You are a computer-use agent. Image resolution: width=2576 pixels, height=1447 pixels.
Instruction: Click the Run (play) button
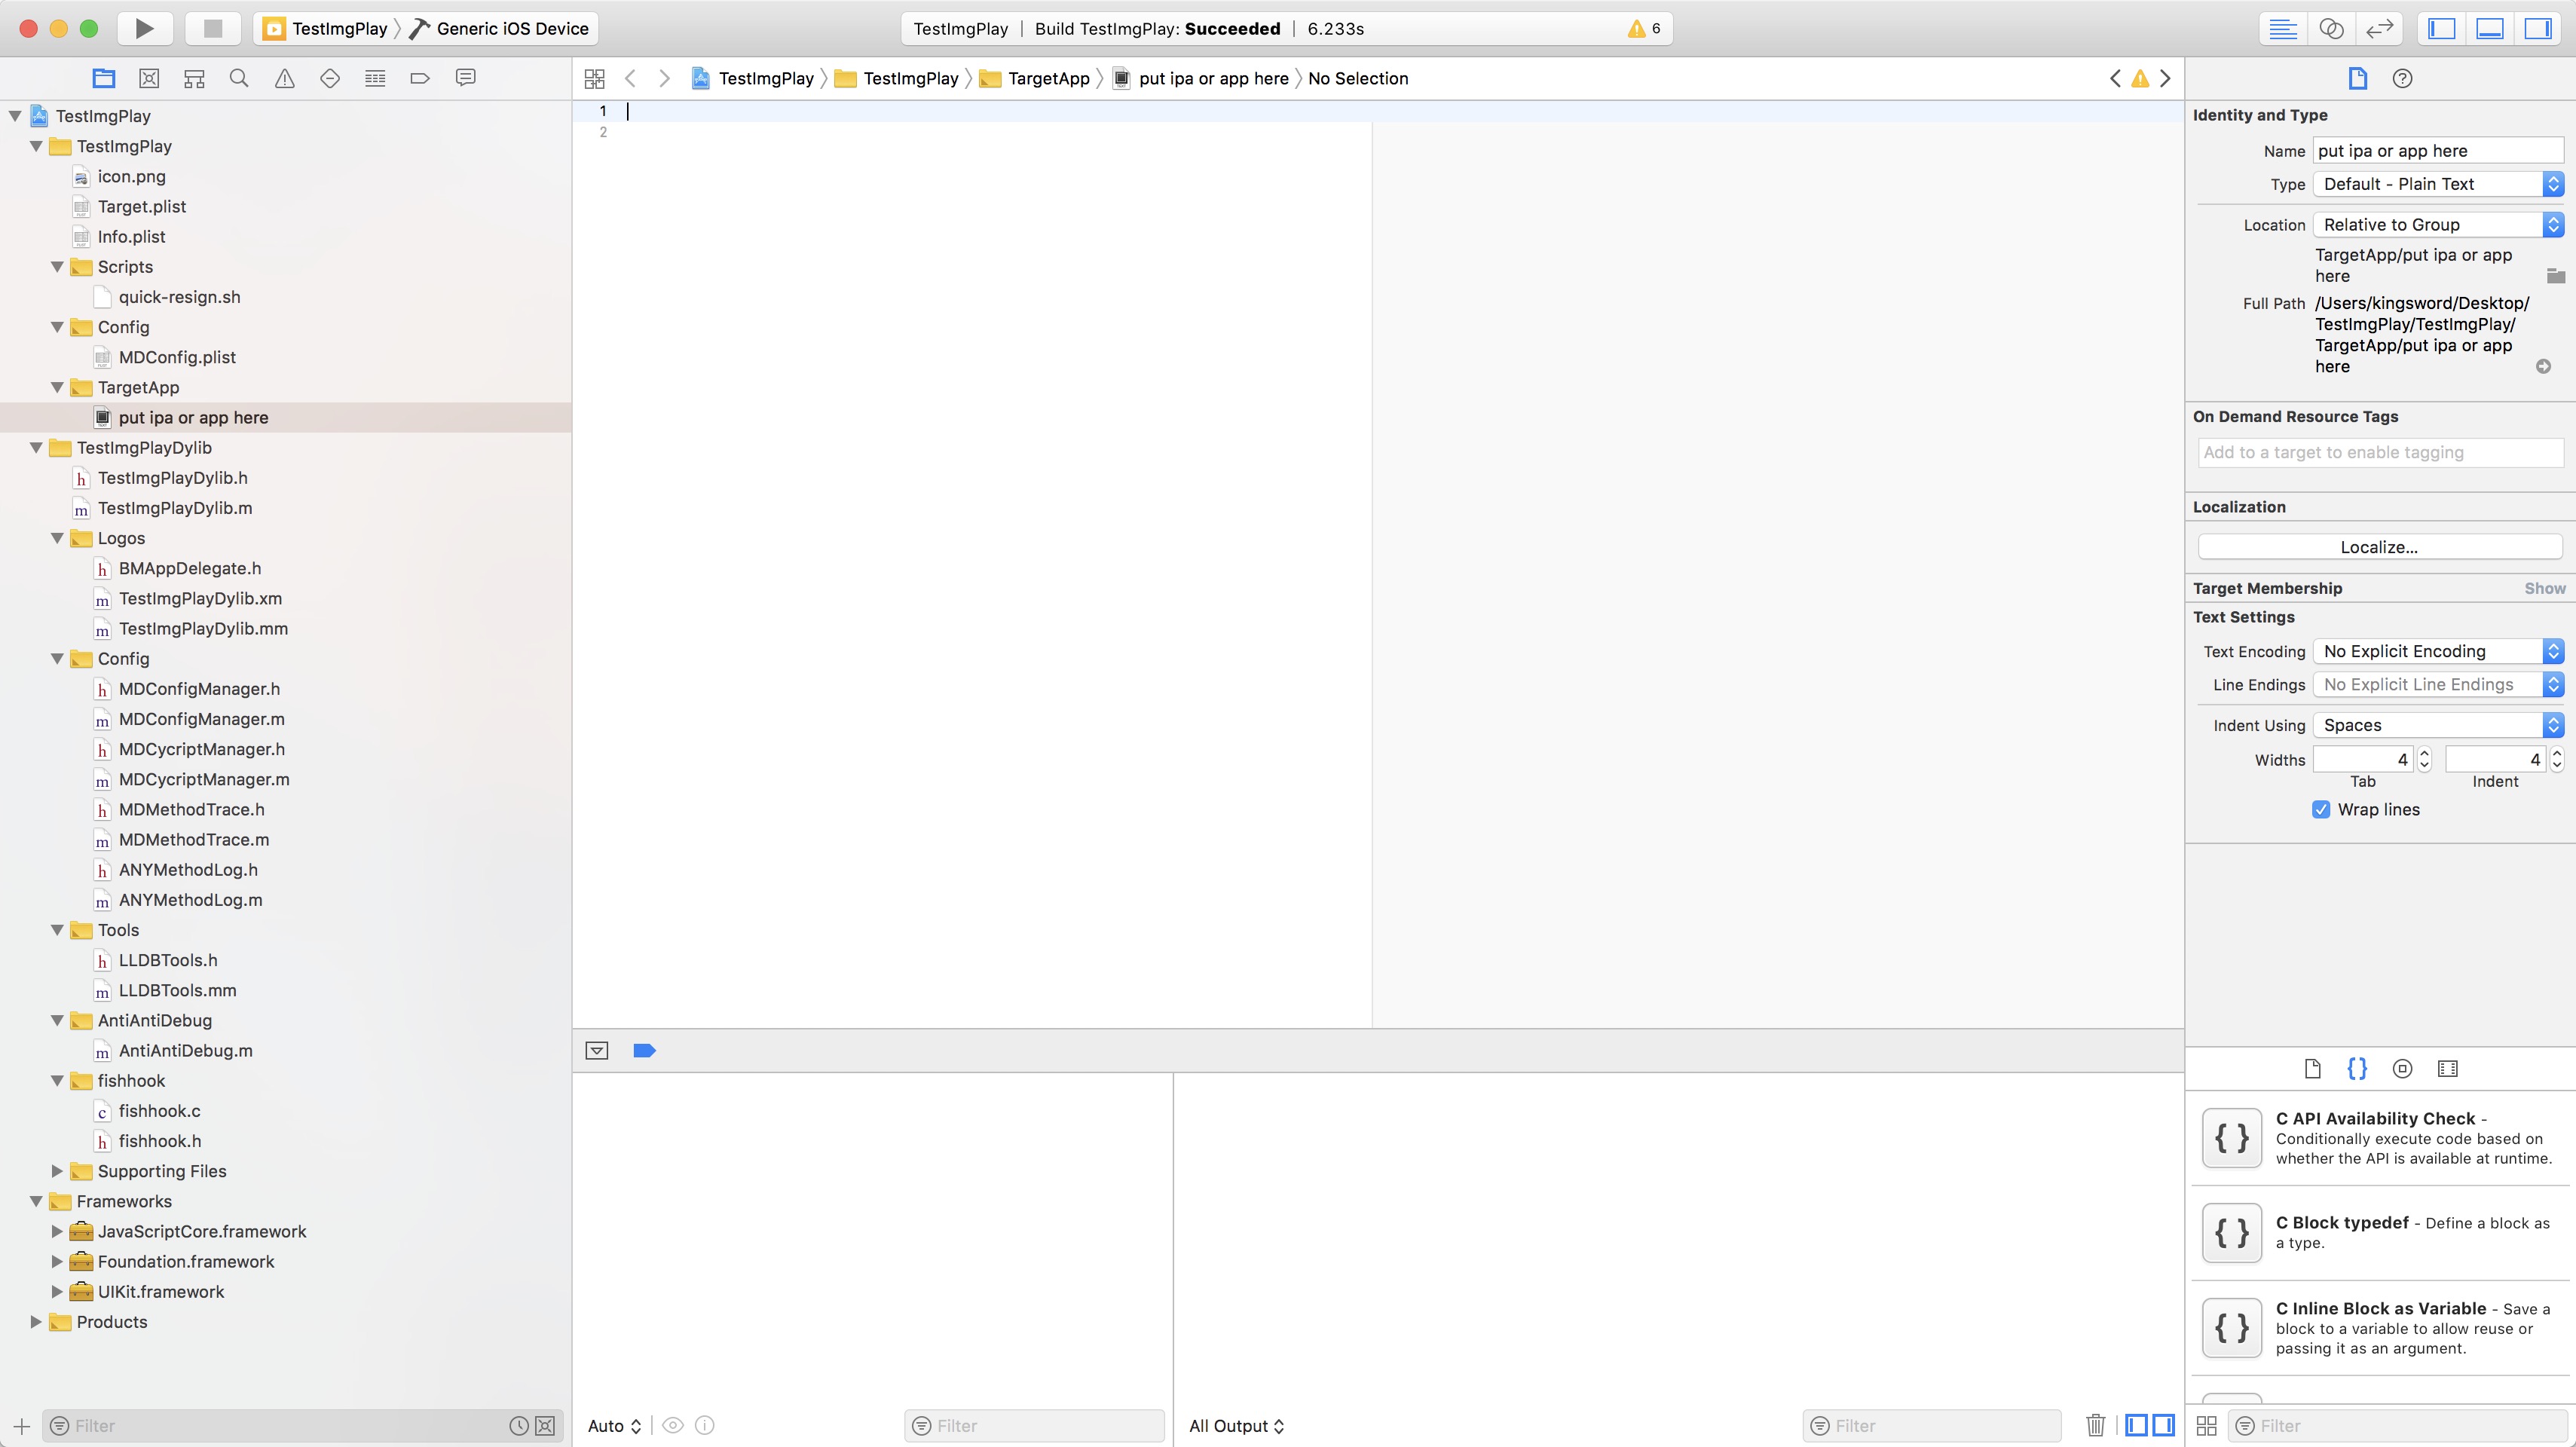[x=144, y=28]
